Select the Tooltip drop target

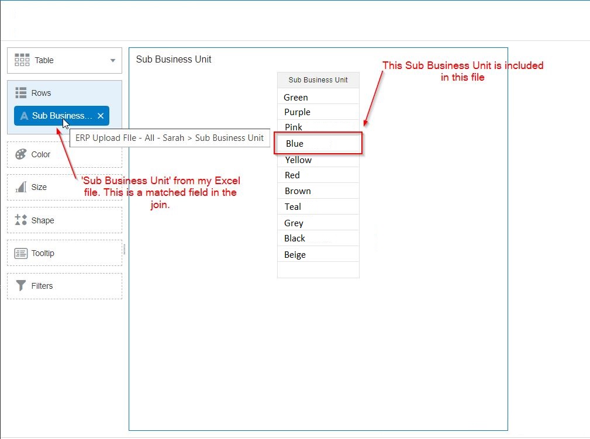click(x=64, y=253)
